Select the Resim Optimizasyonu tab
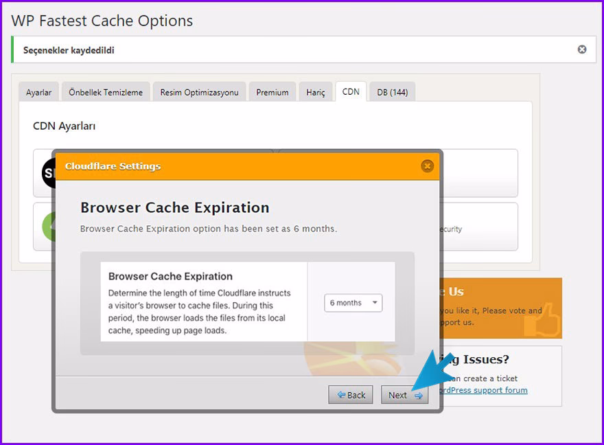This screenshot has height=445, width=604. (x=199, y=92)
